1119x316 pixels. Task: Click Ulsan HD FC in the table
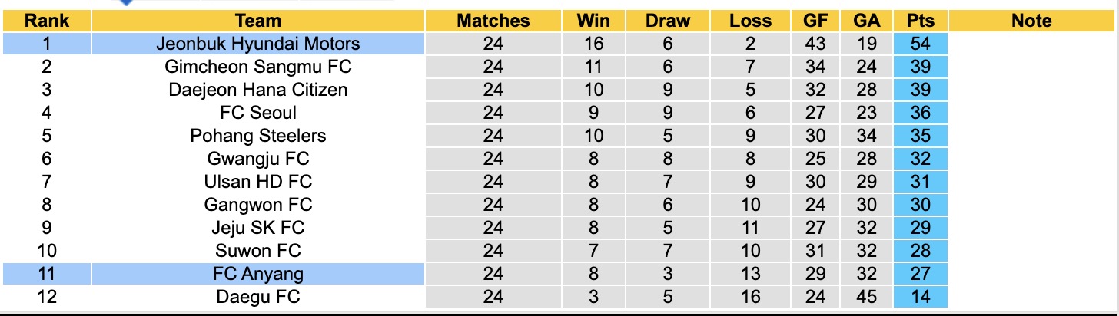point(257,182)
